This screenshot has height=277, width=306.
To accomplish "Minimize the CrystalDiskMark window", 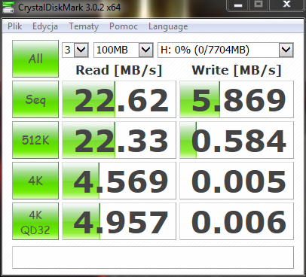I will (x=238, y=5).
